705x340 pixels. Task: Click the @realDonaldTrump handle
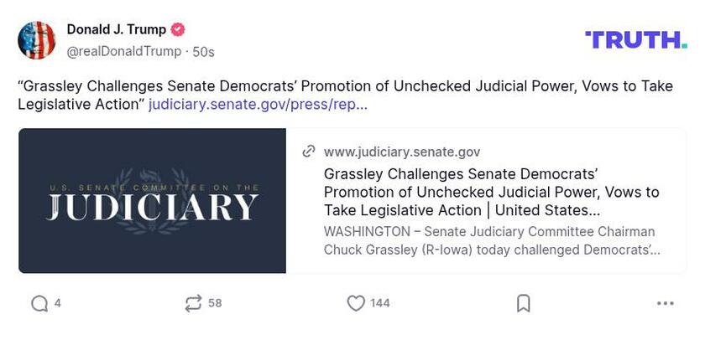pos(123,52)
